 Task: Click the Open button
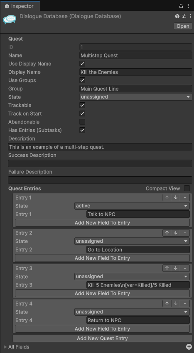click(x=183, y=26)
